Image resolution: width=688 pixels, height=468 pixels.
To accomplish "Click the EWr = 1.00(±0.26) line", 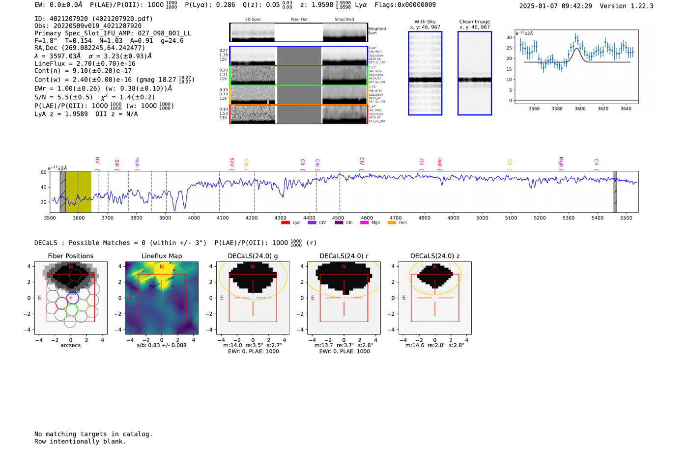I will coord(103,88).
